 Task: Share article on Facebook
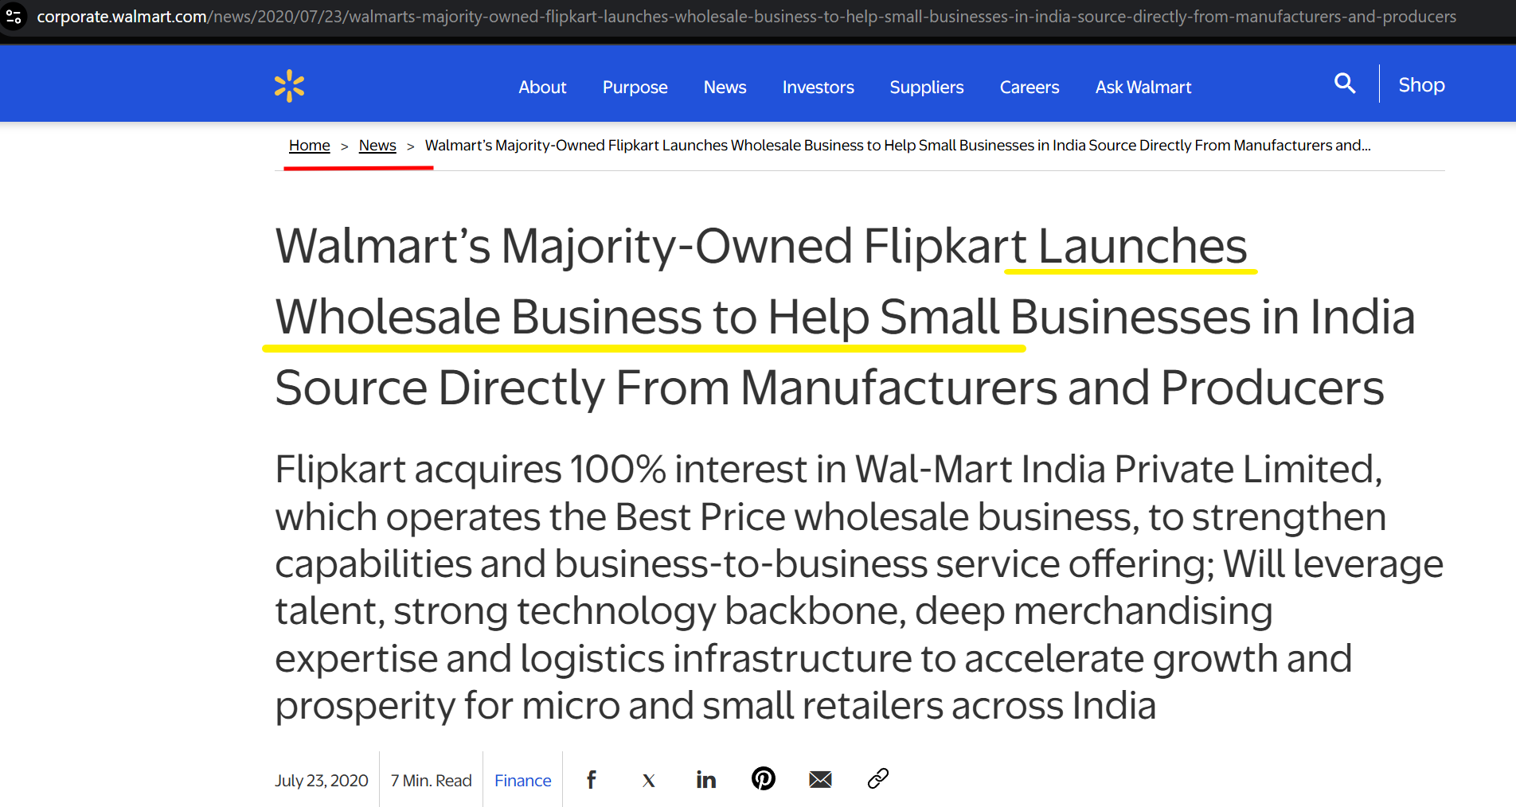pos(592,780)
